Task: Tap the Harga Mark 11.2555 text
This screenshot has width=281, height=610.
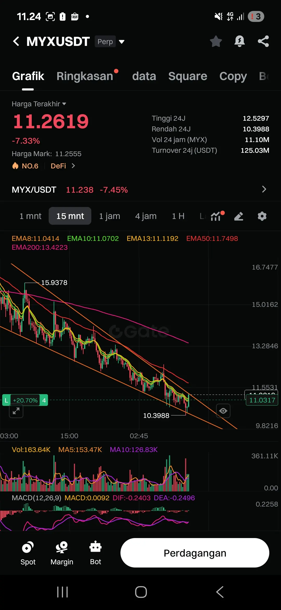Action: (x=47, y=154)
